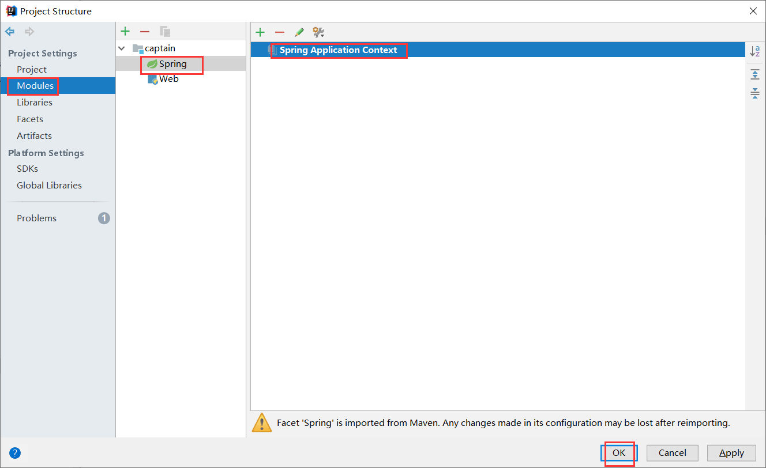The width and height of the screenshot is (766, 468).
Task: Open the help question mark
Action: pos(15,453)
